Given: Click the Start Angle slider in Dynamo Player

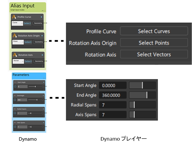Looking at the screenshot, I should click(x=142, y=85).
